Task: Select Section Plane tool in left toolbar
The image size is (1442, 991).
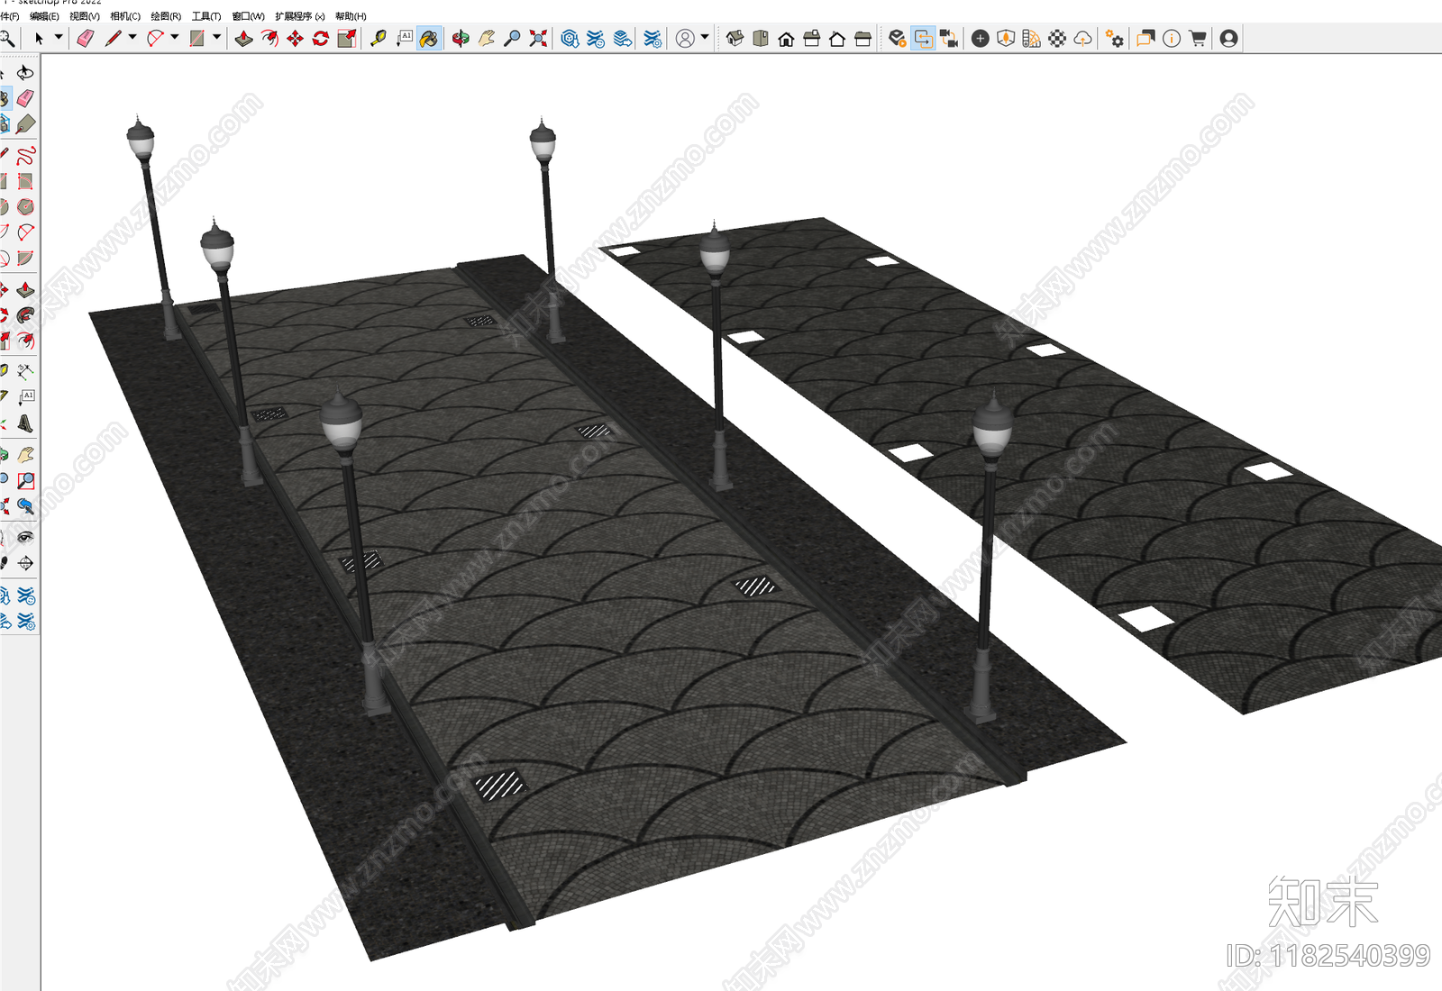Action: [x=25, y=563]
